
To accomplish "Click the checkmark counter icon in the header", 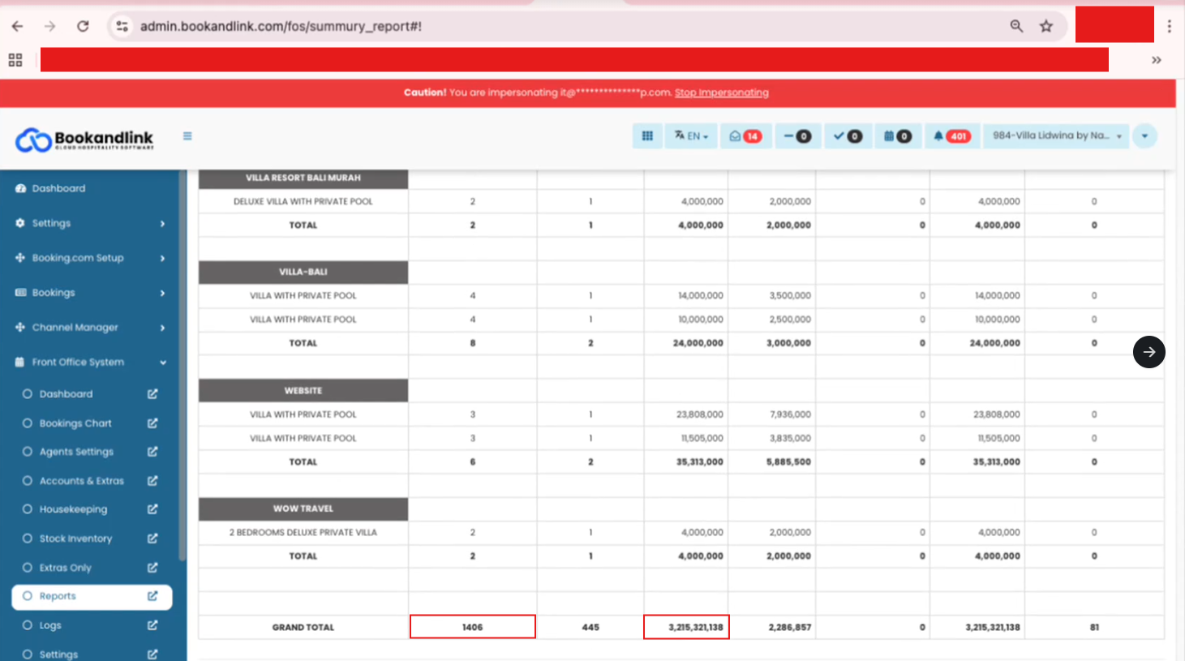I will tap(848, 136).
